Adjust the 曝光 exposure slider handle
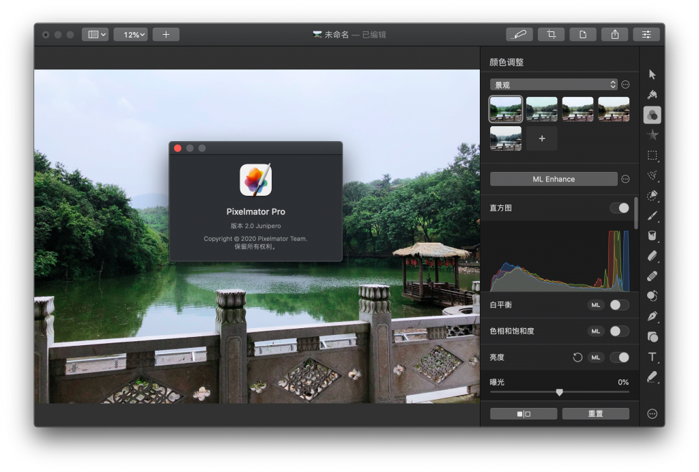Image resolution: width=699 pixels, height=472 pixels. pos(560,392)
